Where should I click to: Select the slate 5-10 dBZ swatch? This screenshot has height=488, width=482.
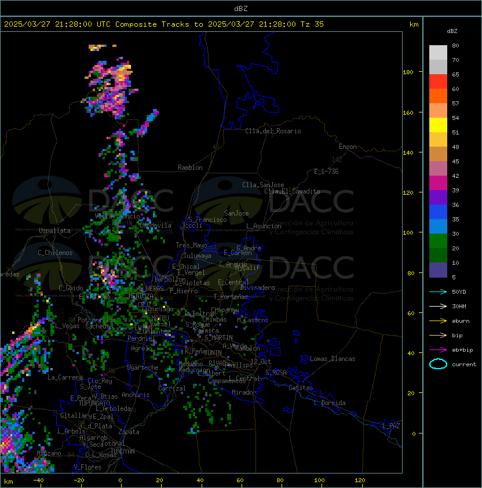tap(438, 270)
